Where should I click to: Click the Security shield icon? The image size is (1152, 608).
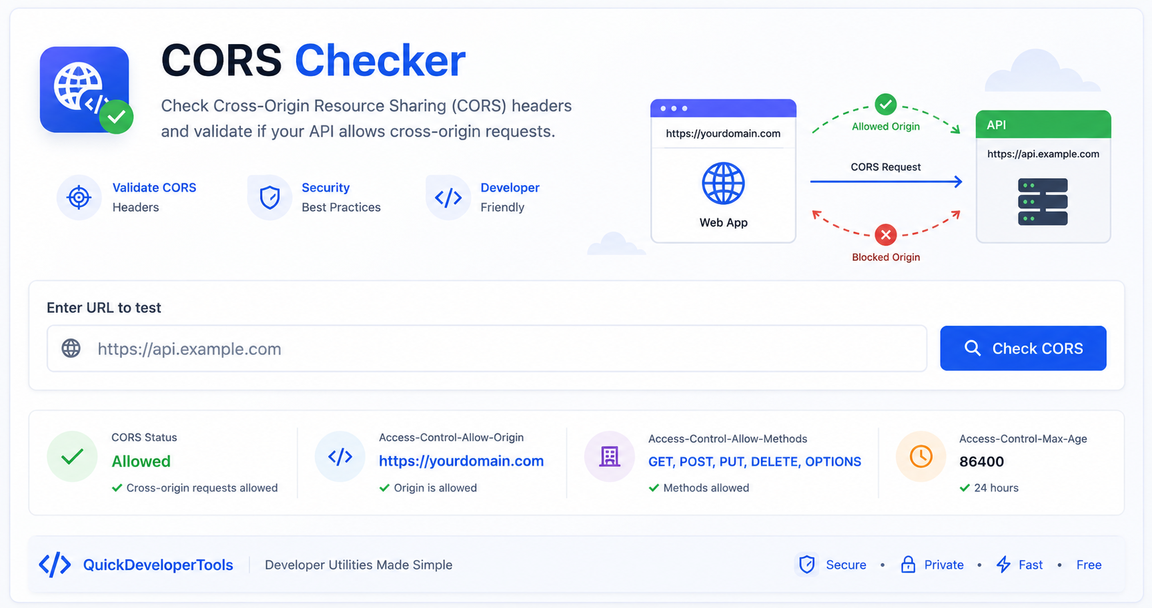click(269, 198)
